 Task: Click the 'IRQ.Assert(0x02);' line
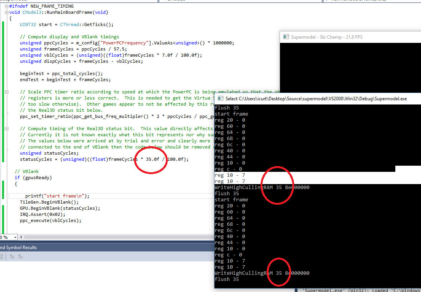(43, 215)
